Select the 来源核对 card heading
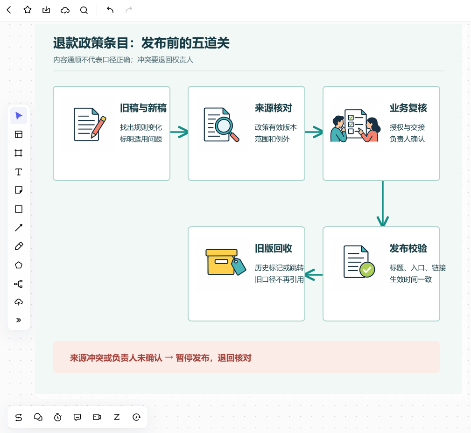 (x=274, y=108)
